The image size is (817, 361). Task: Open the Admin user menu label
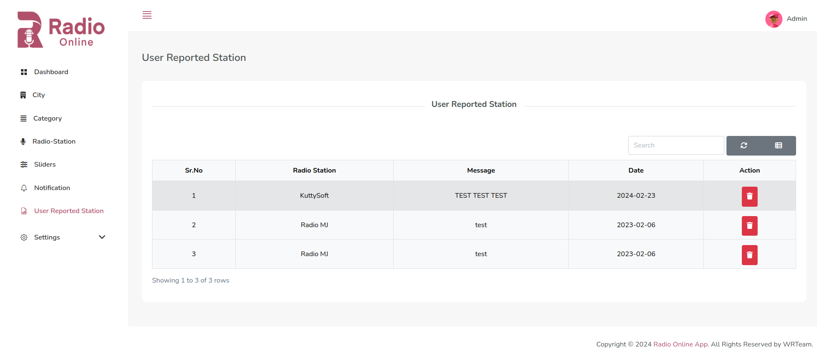(x=797, y=19)
